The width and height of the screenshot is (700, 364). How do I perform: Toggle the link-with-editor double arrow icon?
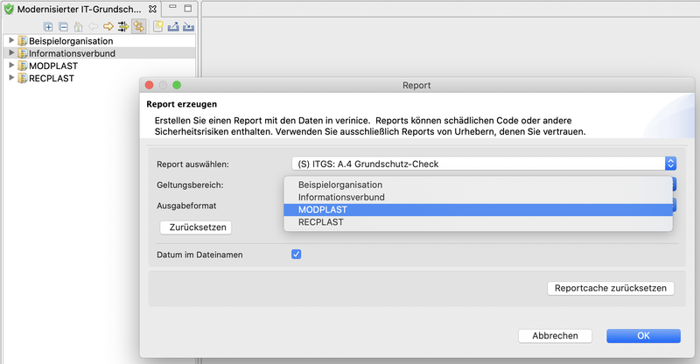(139, 27)
